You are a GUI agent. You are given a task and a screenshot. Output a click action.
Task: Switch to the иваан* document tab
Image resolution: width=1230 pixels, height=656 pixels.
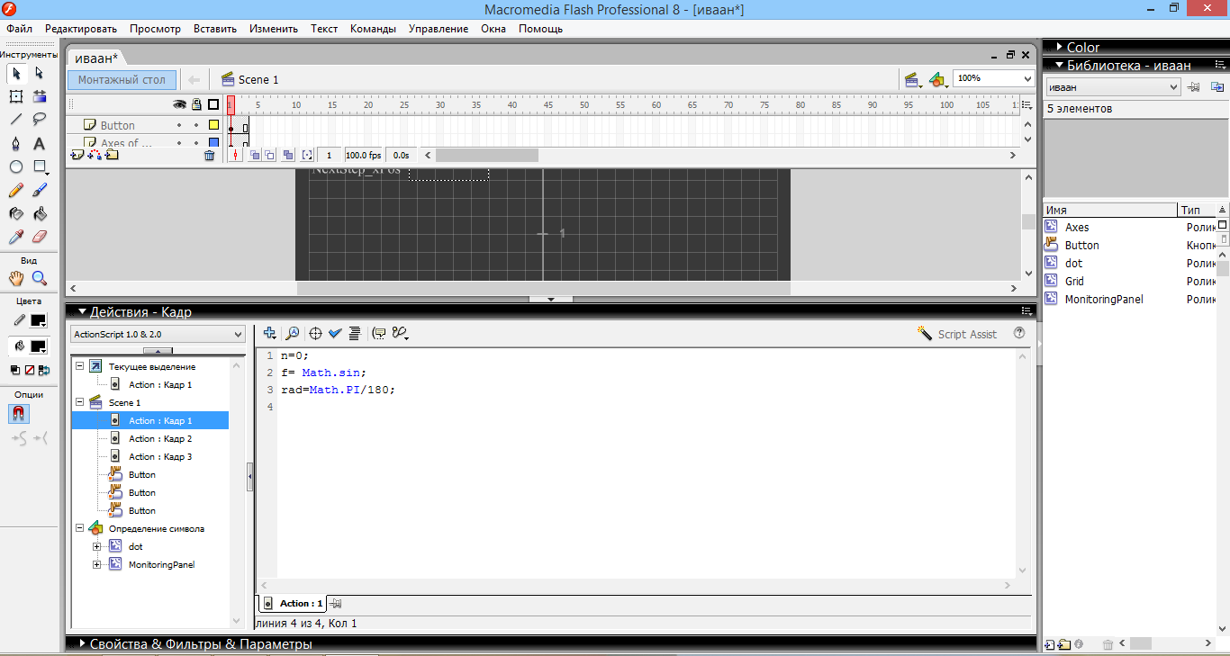pos(96,58)
